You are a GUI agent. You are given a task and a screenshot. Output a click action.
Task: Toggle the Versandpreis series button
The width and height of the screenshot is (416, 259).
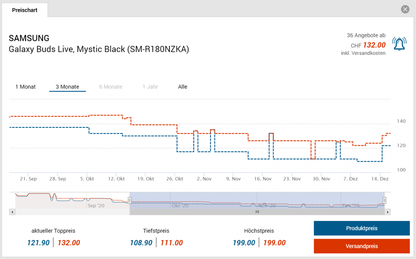click(362, 246)
